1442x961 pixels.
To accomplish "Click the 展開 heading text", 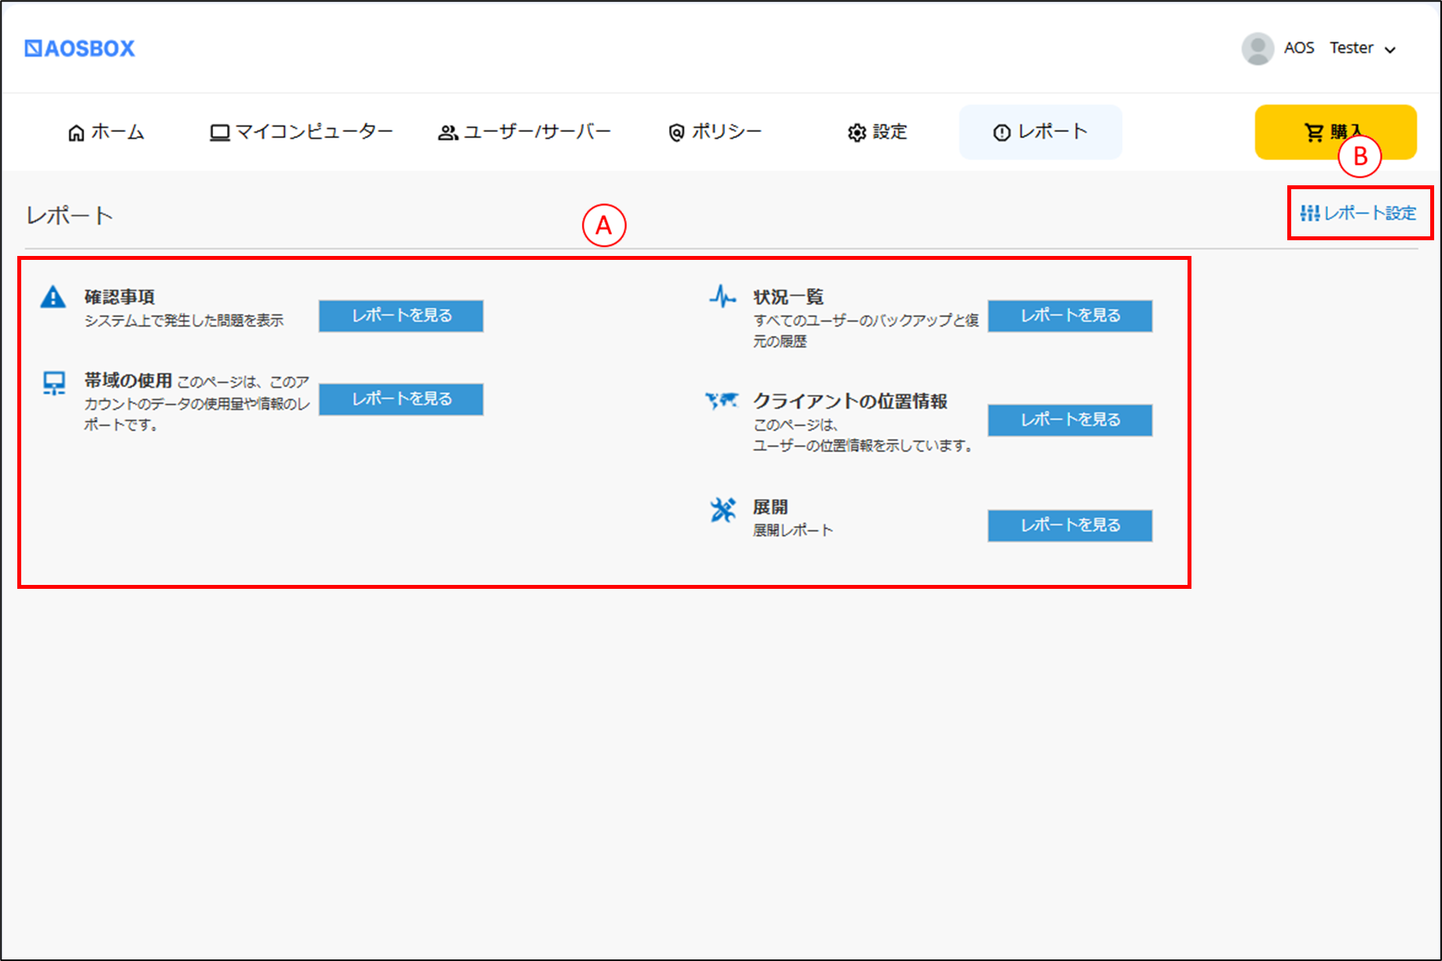I will (770, 507).
